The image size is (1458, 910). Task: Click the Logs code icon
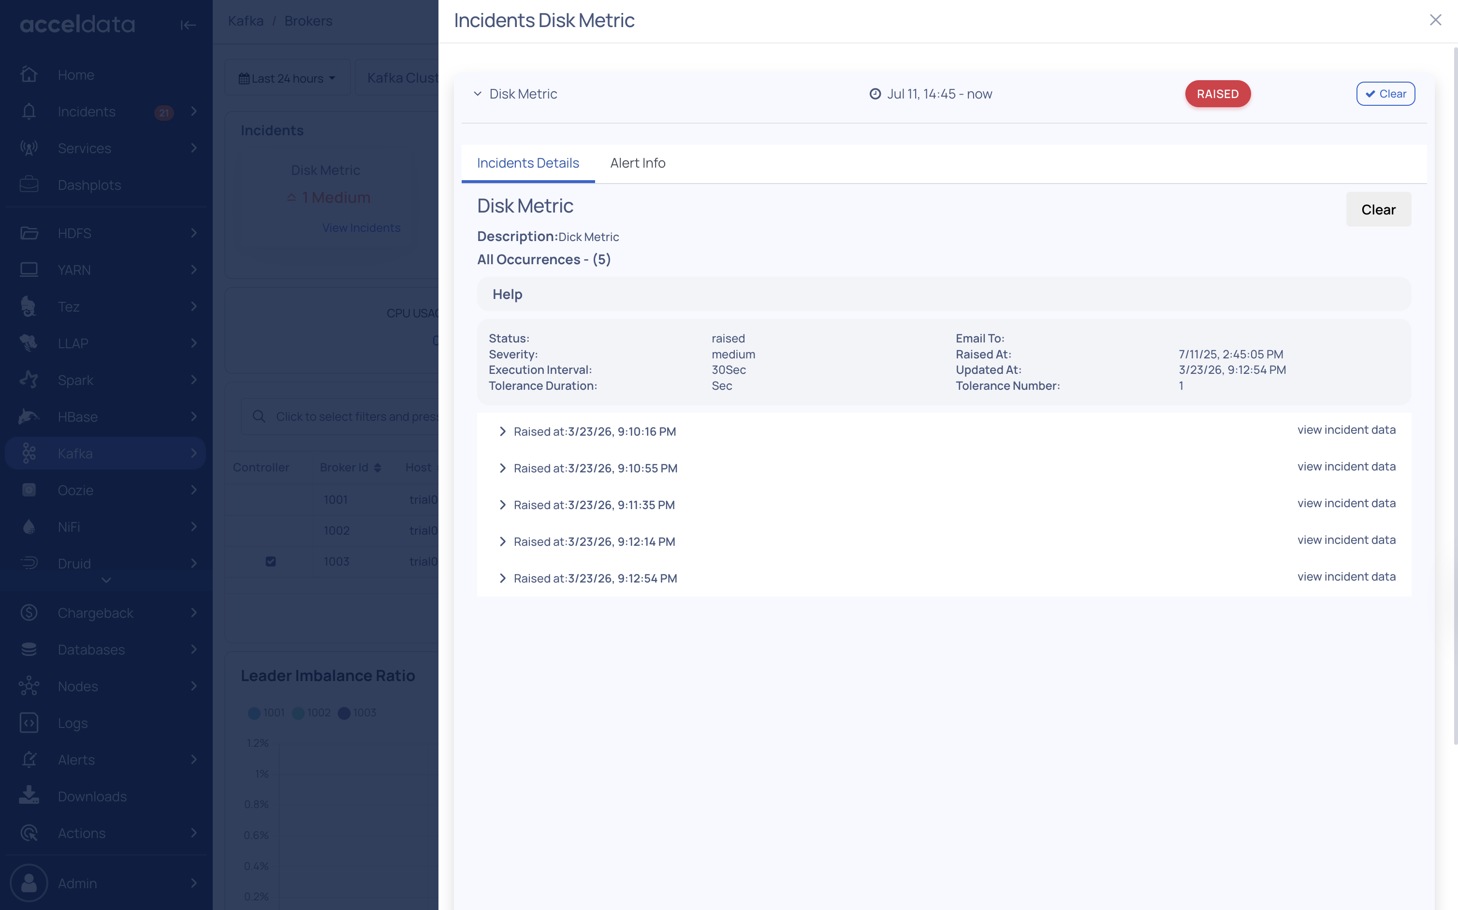29,722
